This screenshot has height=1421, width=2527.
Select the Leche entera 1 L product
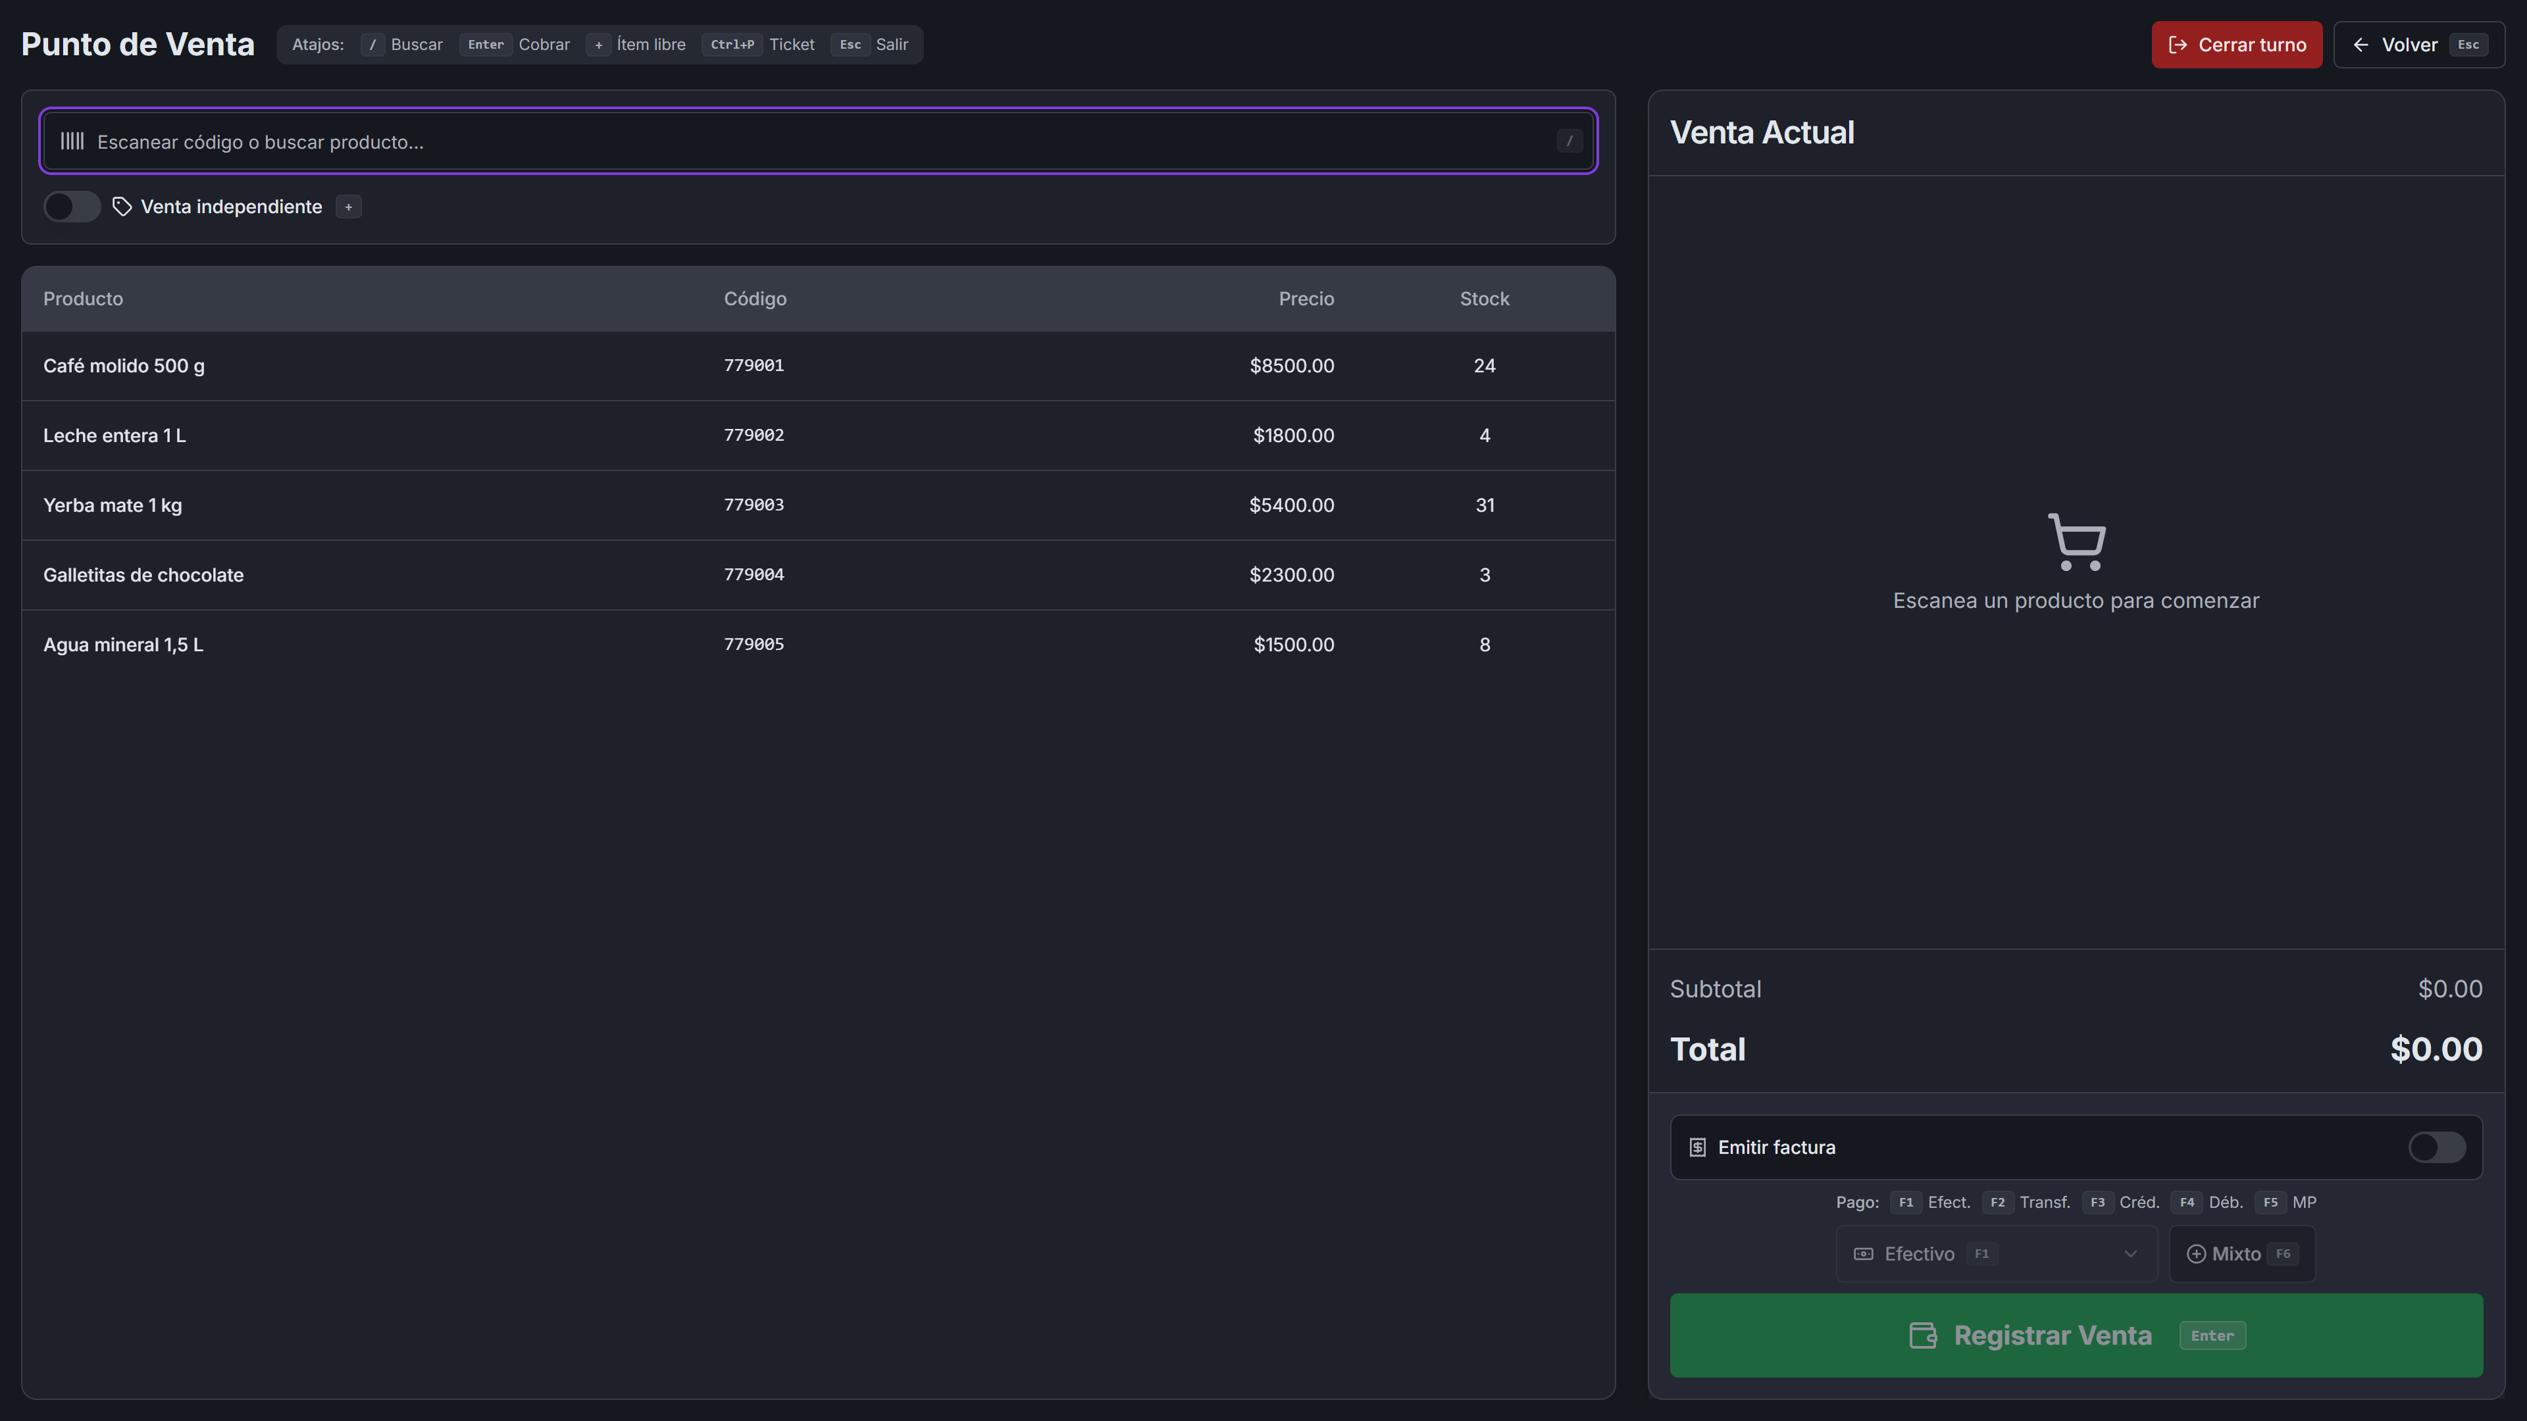coord(818,436)
